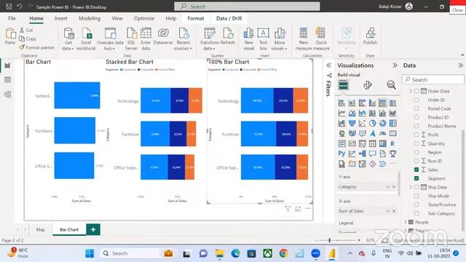Connect to SQL Server
The width and height of the screenshot is (466, 262).
pyautogui.click(x=131, y=39)
